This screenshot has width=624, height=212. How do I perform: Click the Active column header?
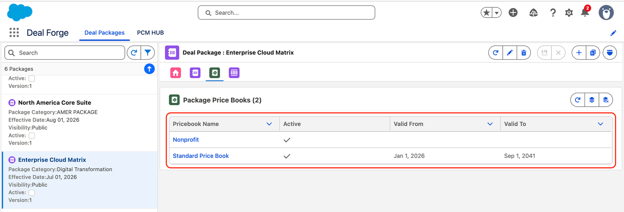[335, 124]
